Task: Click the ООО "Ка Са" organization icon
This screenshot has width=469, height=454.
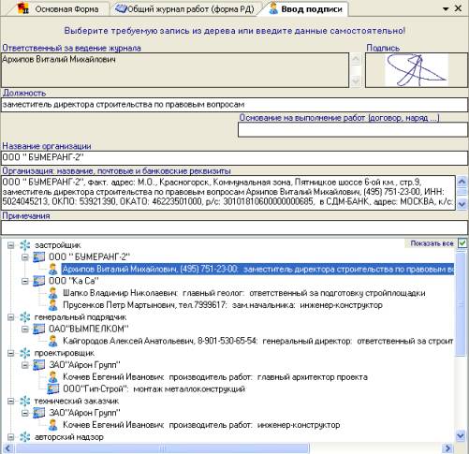Action: click(x=39, y=281)
